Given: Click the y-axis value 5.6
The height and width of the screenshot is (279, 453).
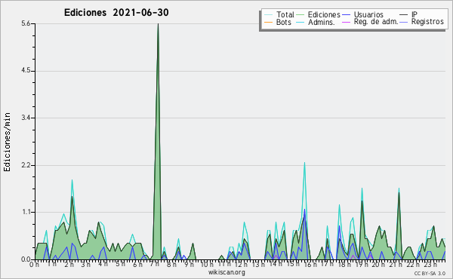Looking at the screenshot, I should point(26,23).
